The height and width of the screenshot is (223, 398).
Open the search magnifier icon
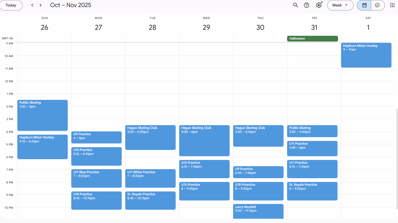tap(296, 5)
